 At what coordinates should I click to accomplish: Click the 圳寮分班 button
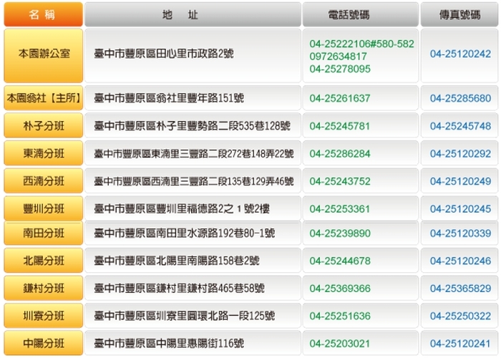(44, 316)
